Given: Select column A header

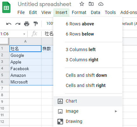Looking at the screenshot, I should (25, 41).
